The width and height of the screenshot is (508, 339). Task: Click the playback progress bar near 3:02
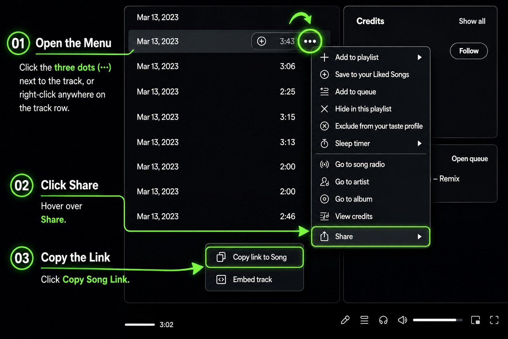click(x=140, y=324)
